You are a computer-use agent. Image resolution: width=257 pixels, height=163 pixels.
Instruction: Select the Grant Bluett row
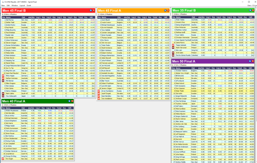(133, 20)
